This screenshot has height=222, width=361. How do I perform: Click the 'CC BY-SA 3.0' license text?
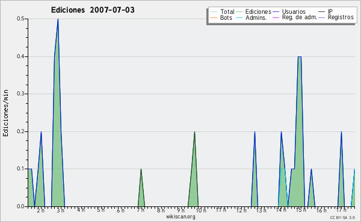pyautogui.click(x=342, y=218)
